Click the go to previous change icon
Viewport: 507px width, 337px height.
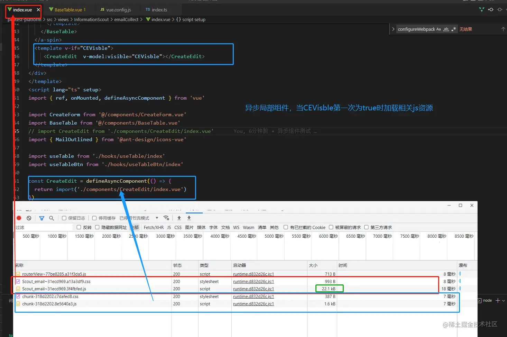point(491,10)
